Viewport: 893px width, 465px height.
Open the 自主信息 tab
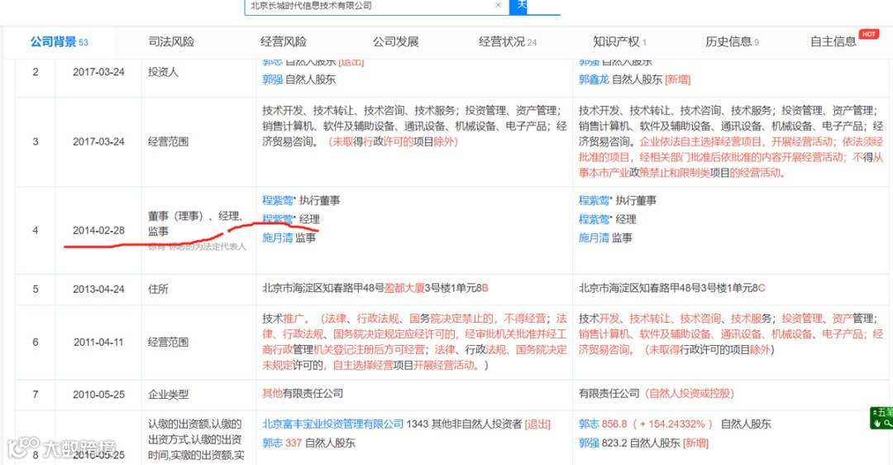pyautogui.click(x=833, y=41)
